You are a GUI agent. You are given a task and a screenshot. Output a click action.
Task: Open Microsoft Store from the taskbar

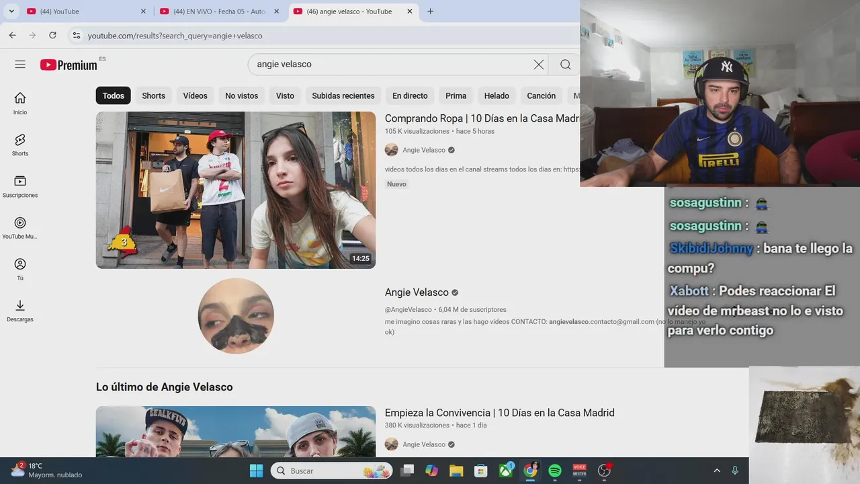pos(480,471)
